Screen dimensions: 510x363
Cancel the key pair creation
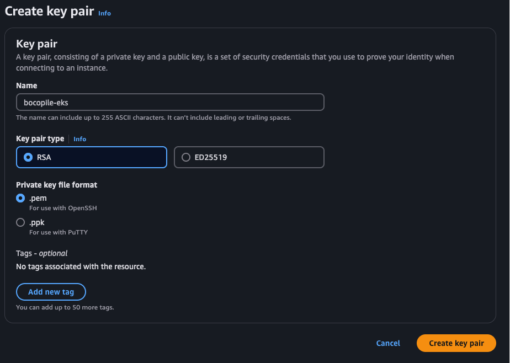388,343
